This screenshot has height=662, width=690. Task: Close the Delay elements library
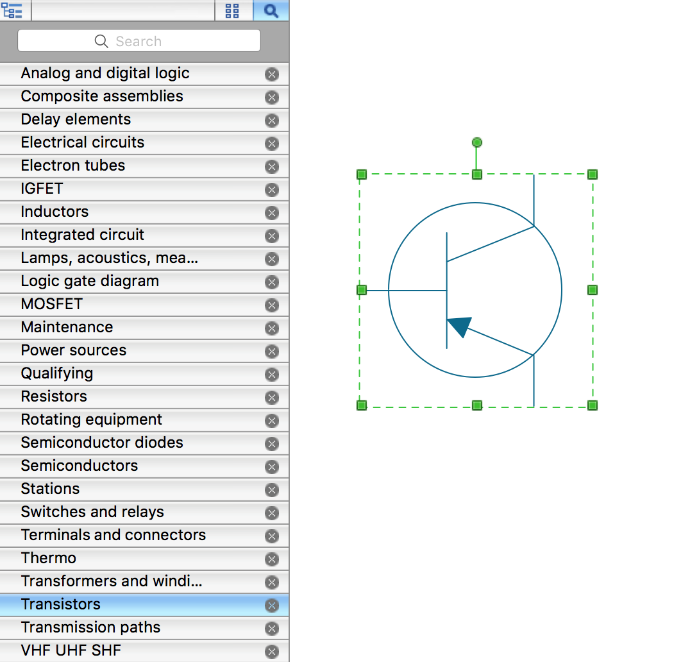tap(272, 121)
